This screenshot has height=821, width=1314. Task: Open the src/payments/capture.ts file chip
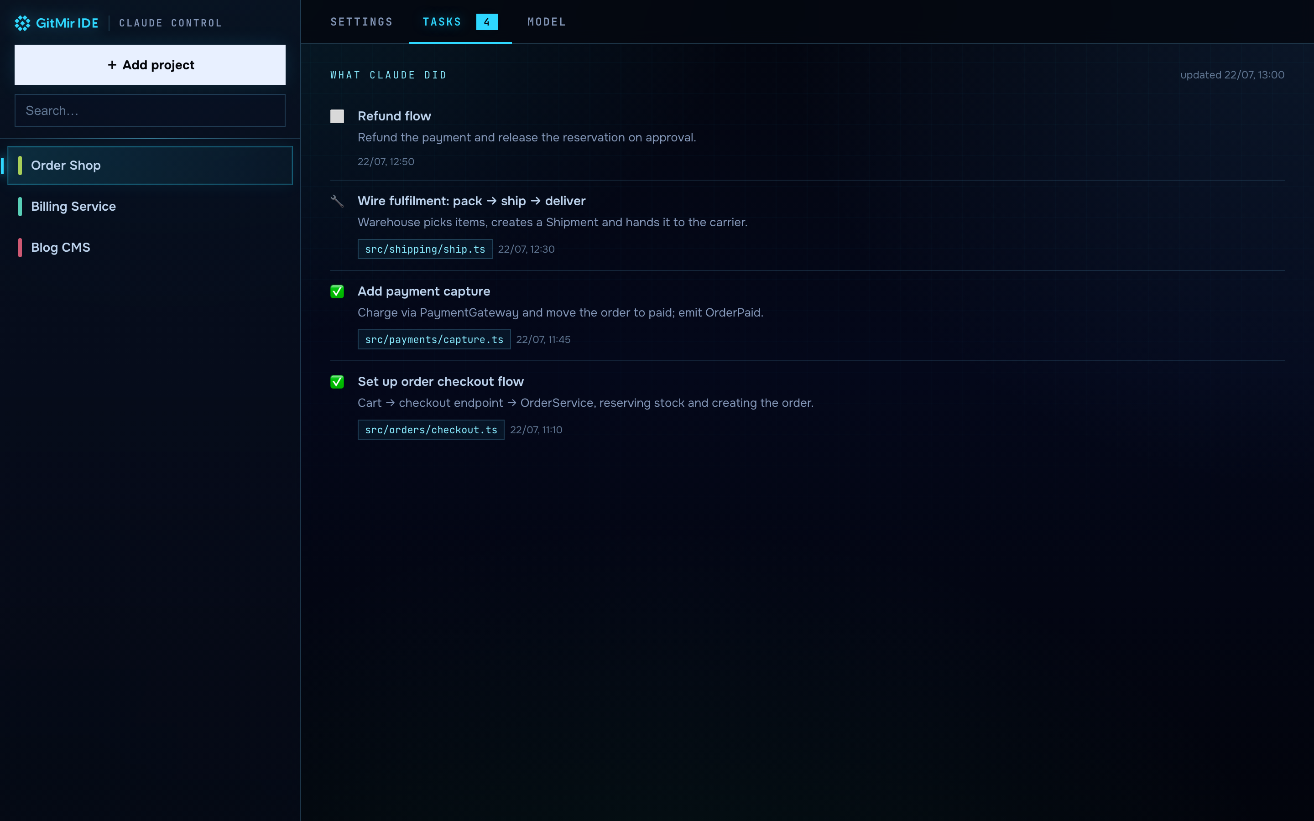click(x=434, y=339)
